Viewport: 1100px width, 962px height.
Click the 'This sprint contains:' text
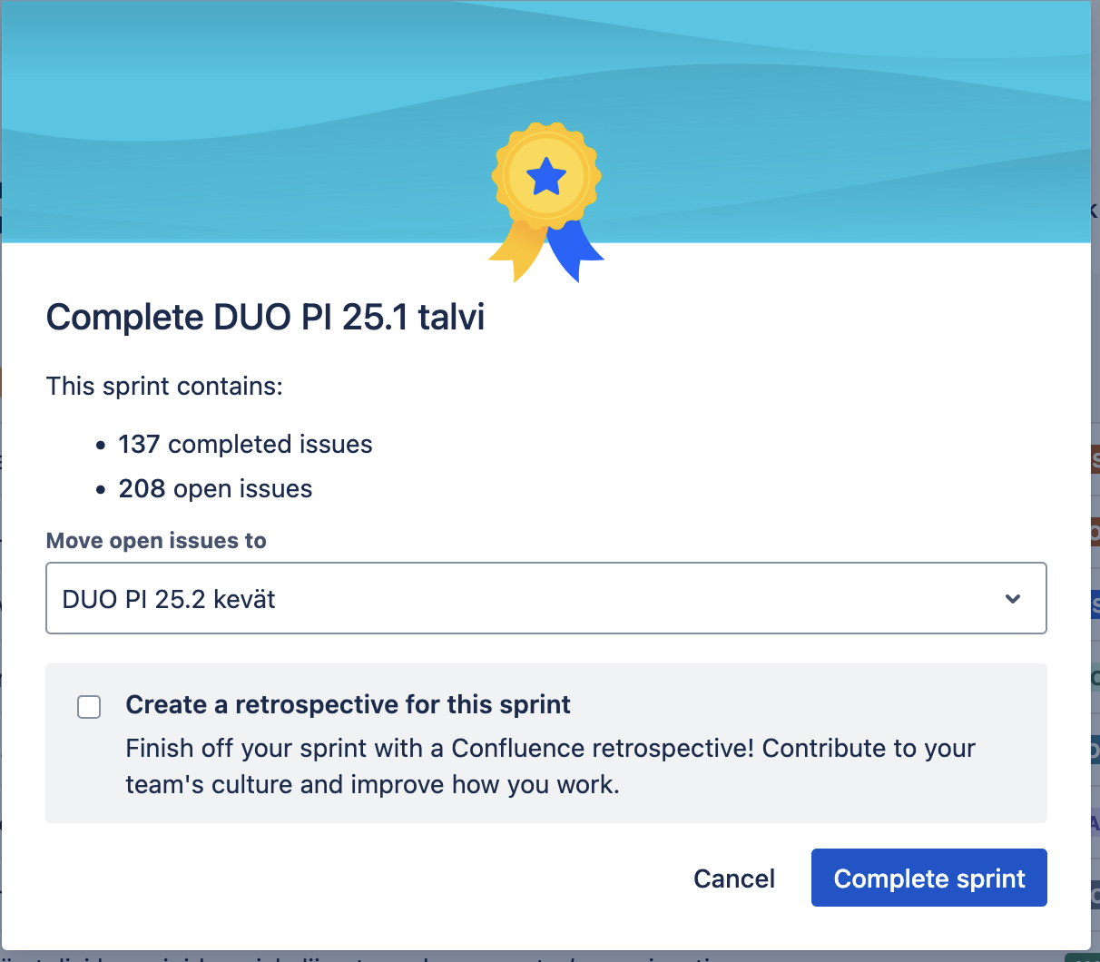point(164,386)
